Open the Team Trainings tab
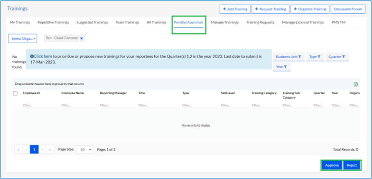The width and height of the screenshot is (372, 179). tap(127, 23)
